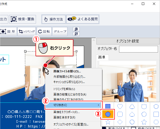Select 画像の縦横比に合わせる(A) menu item
The height and width of the screenshot is (129, 160).
pyautogui.click(x=70, y=94)
